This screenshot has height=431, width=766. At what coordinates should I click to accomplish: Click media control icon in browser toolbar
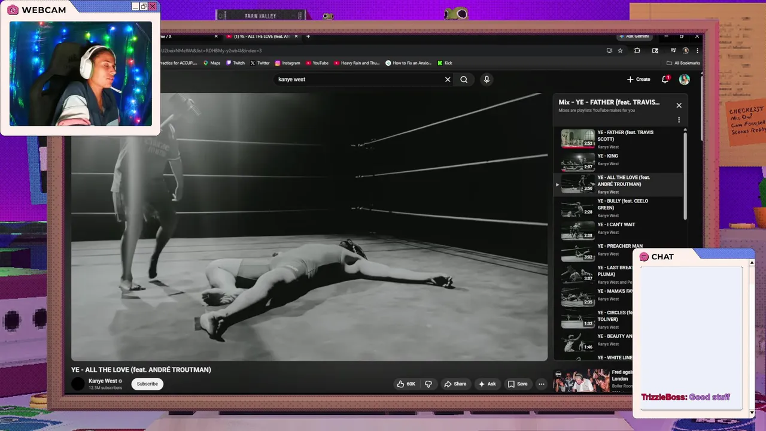tap(673, 51)
